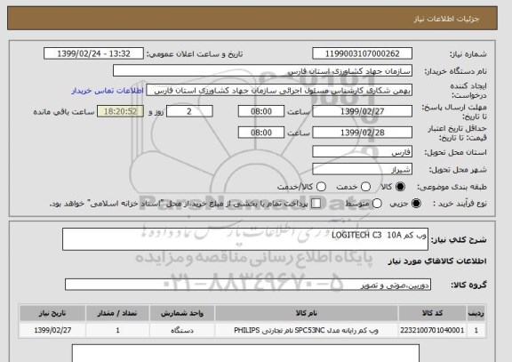The height and width of the screenshot is (362, 512).
Task: Click the کد کالا column header
Action: (x=432, y=313)
